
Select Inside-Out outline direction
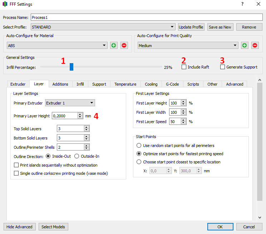[48, 156]
